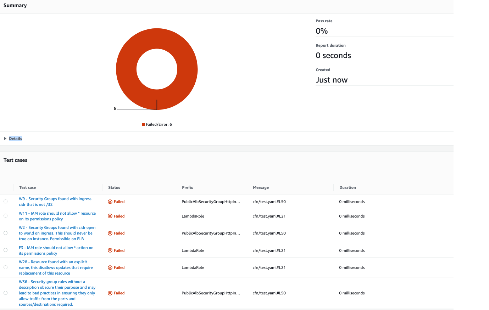Click the Failed status icon on the W9 row
Screen dimensions: 489x310
pos(110,201)
